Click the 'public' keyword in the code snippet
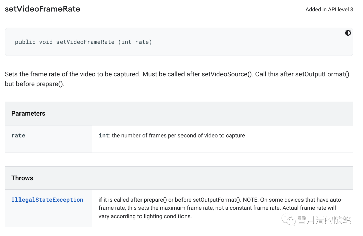The image size is (363, 236). point(25,42)
